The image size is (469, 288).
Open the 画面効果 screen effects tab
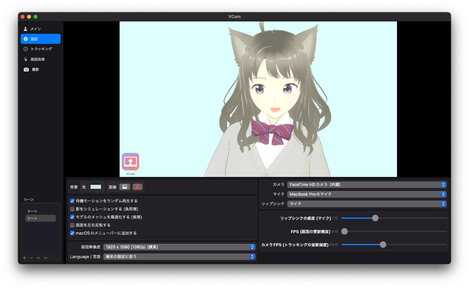coord(41,59)
